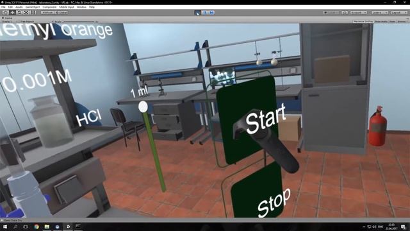
Task: Open the Windows Start menu
Action: tap(5, 227)
